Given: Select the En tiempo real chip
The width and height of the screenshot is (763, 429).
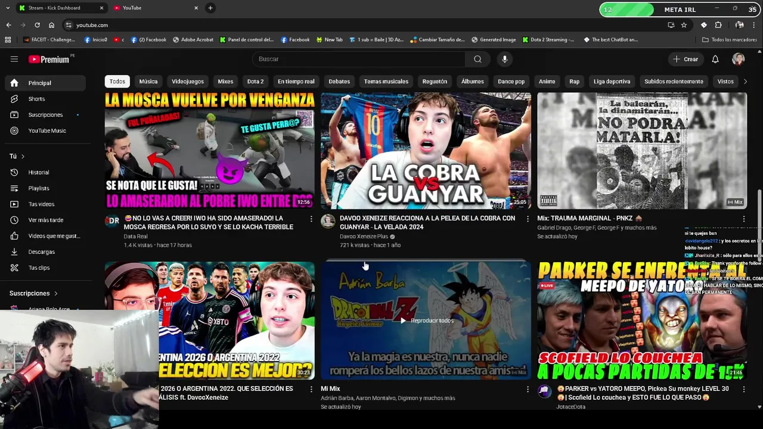Looking at the screenshot, I should coord(296,81).
